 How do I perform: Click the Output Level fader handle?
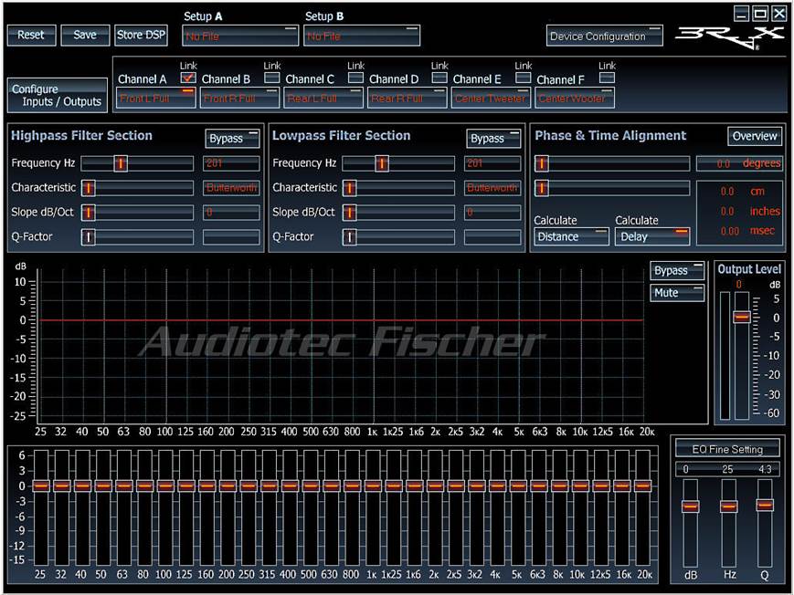(x=742, y=318)
